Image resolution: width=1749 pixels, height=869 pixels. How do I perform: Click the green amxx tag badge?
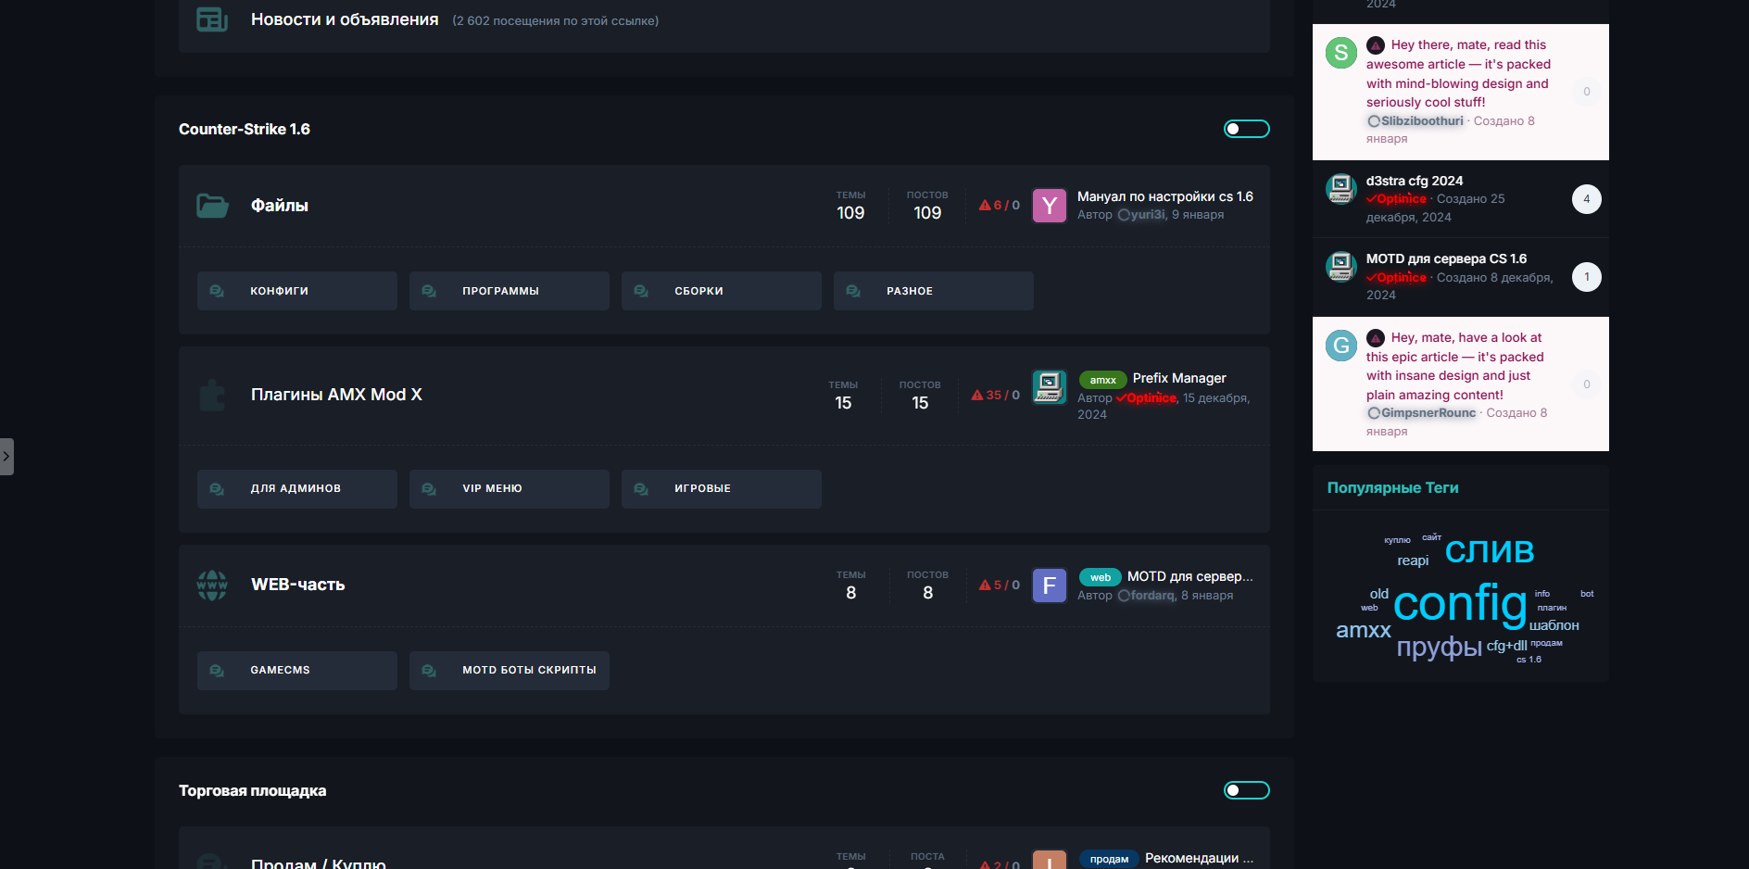click(1102, 380)
